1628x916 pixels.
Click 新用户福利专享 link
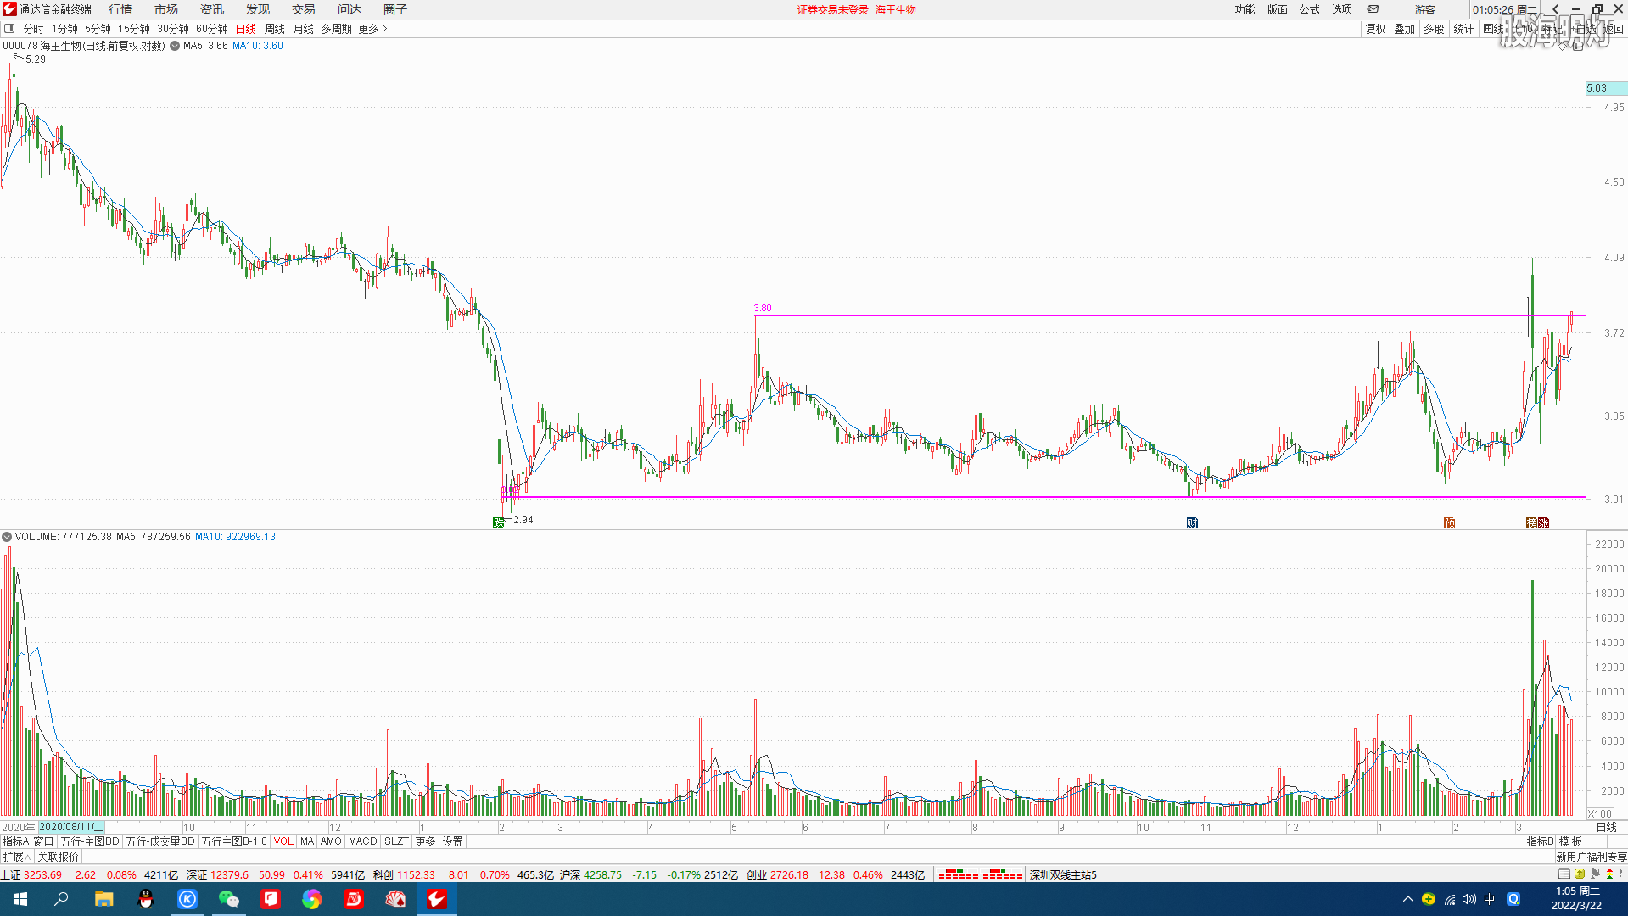(1591, 857)
